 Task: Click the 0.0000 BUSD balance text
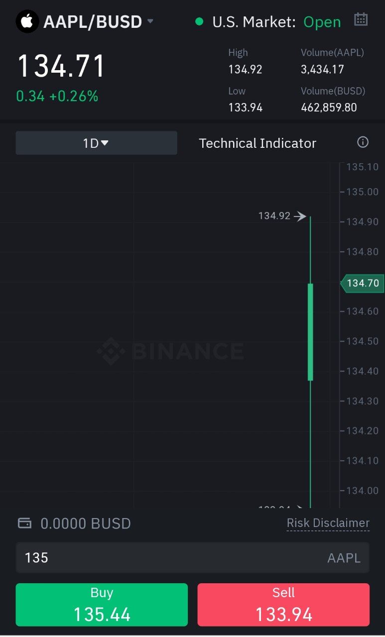[86, 524]
